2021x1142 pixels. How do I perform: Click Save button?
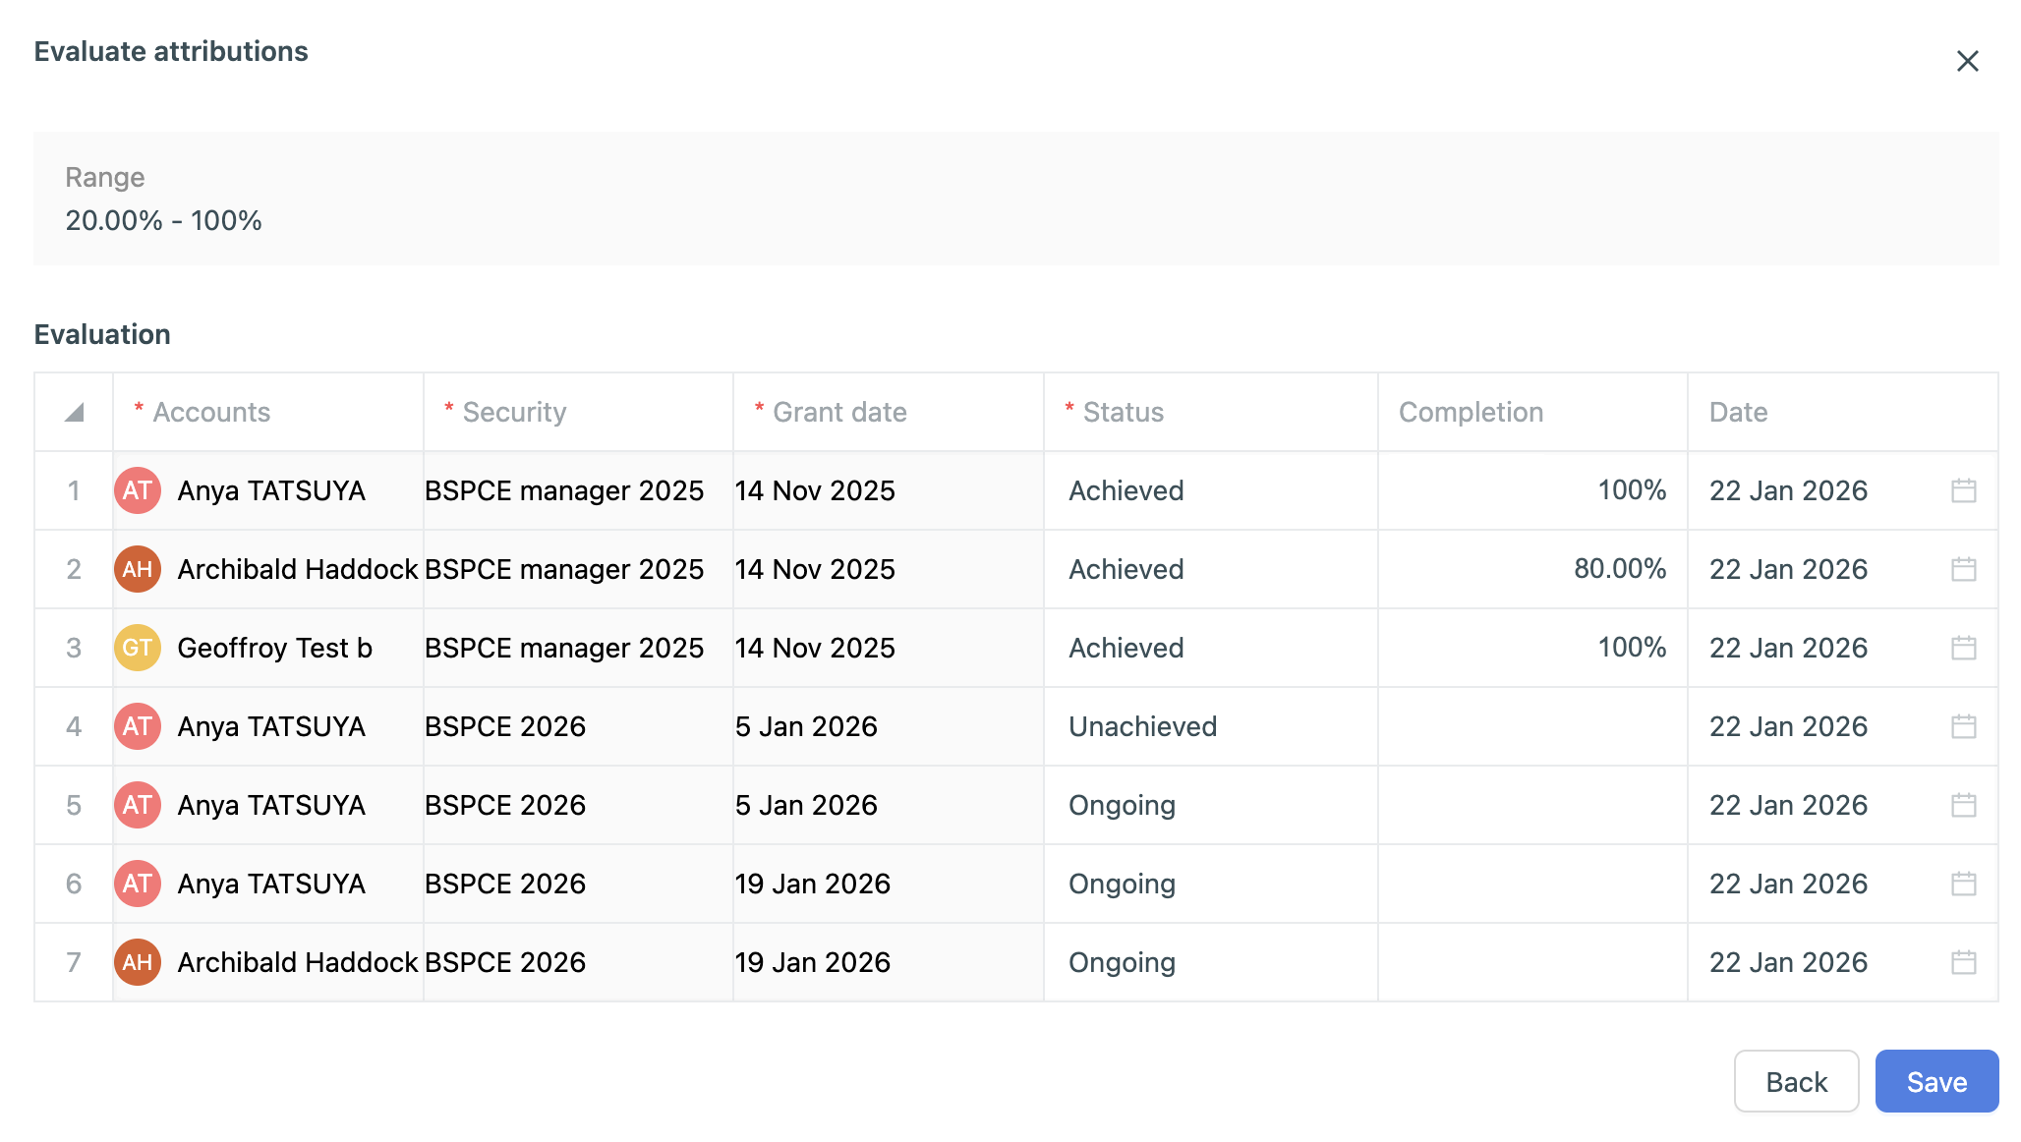coord(1935,1081)
